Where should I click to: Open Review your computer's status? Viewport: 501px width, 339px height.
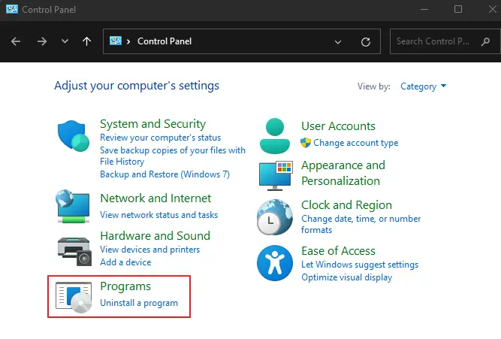coord(161,138)
